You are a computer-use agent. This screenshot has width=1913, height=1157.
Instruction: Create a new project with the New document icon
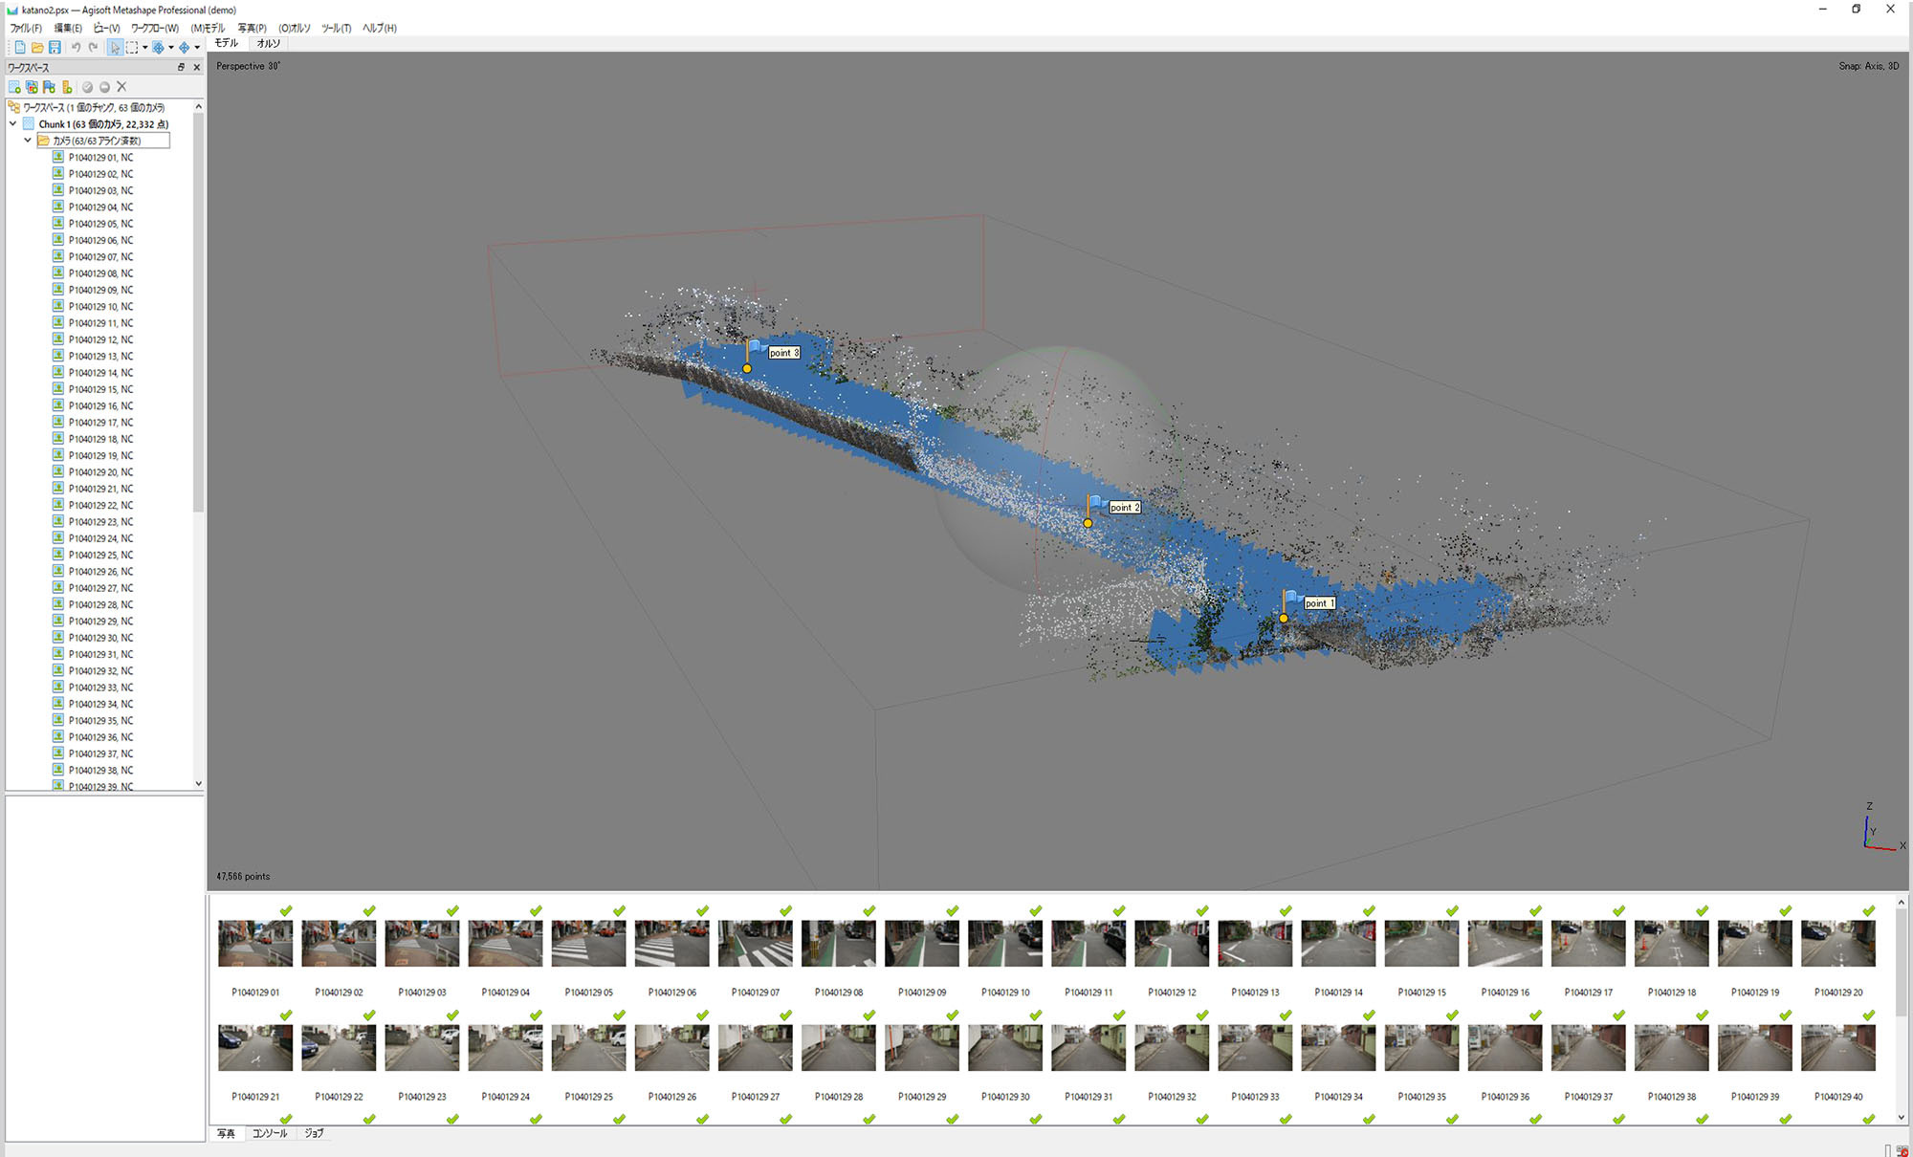[20, 47]
